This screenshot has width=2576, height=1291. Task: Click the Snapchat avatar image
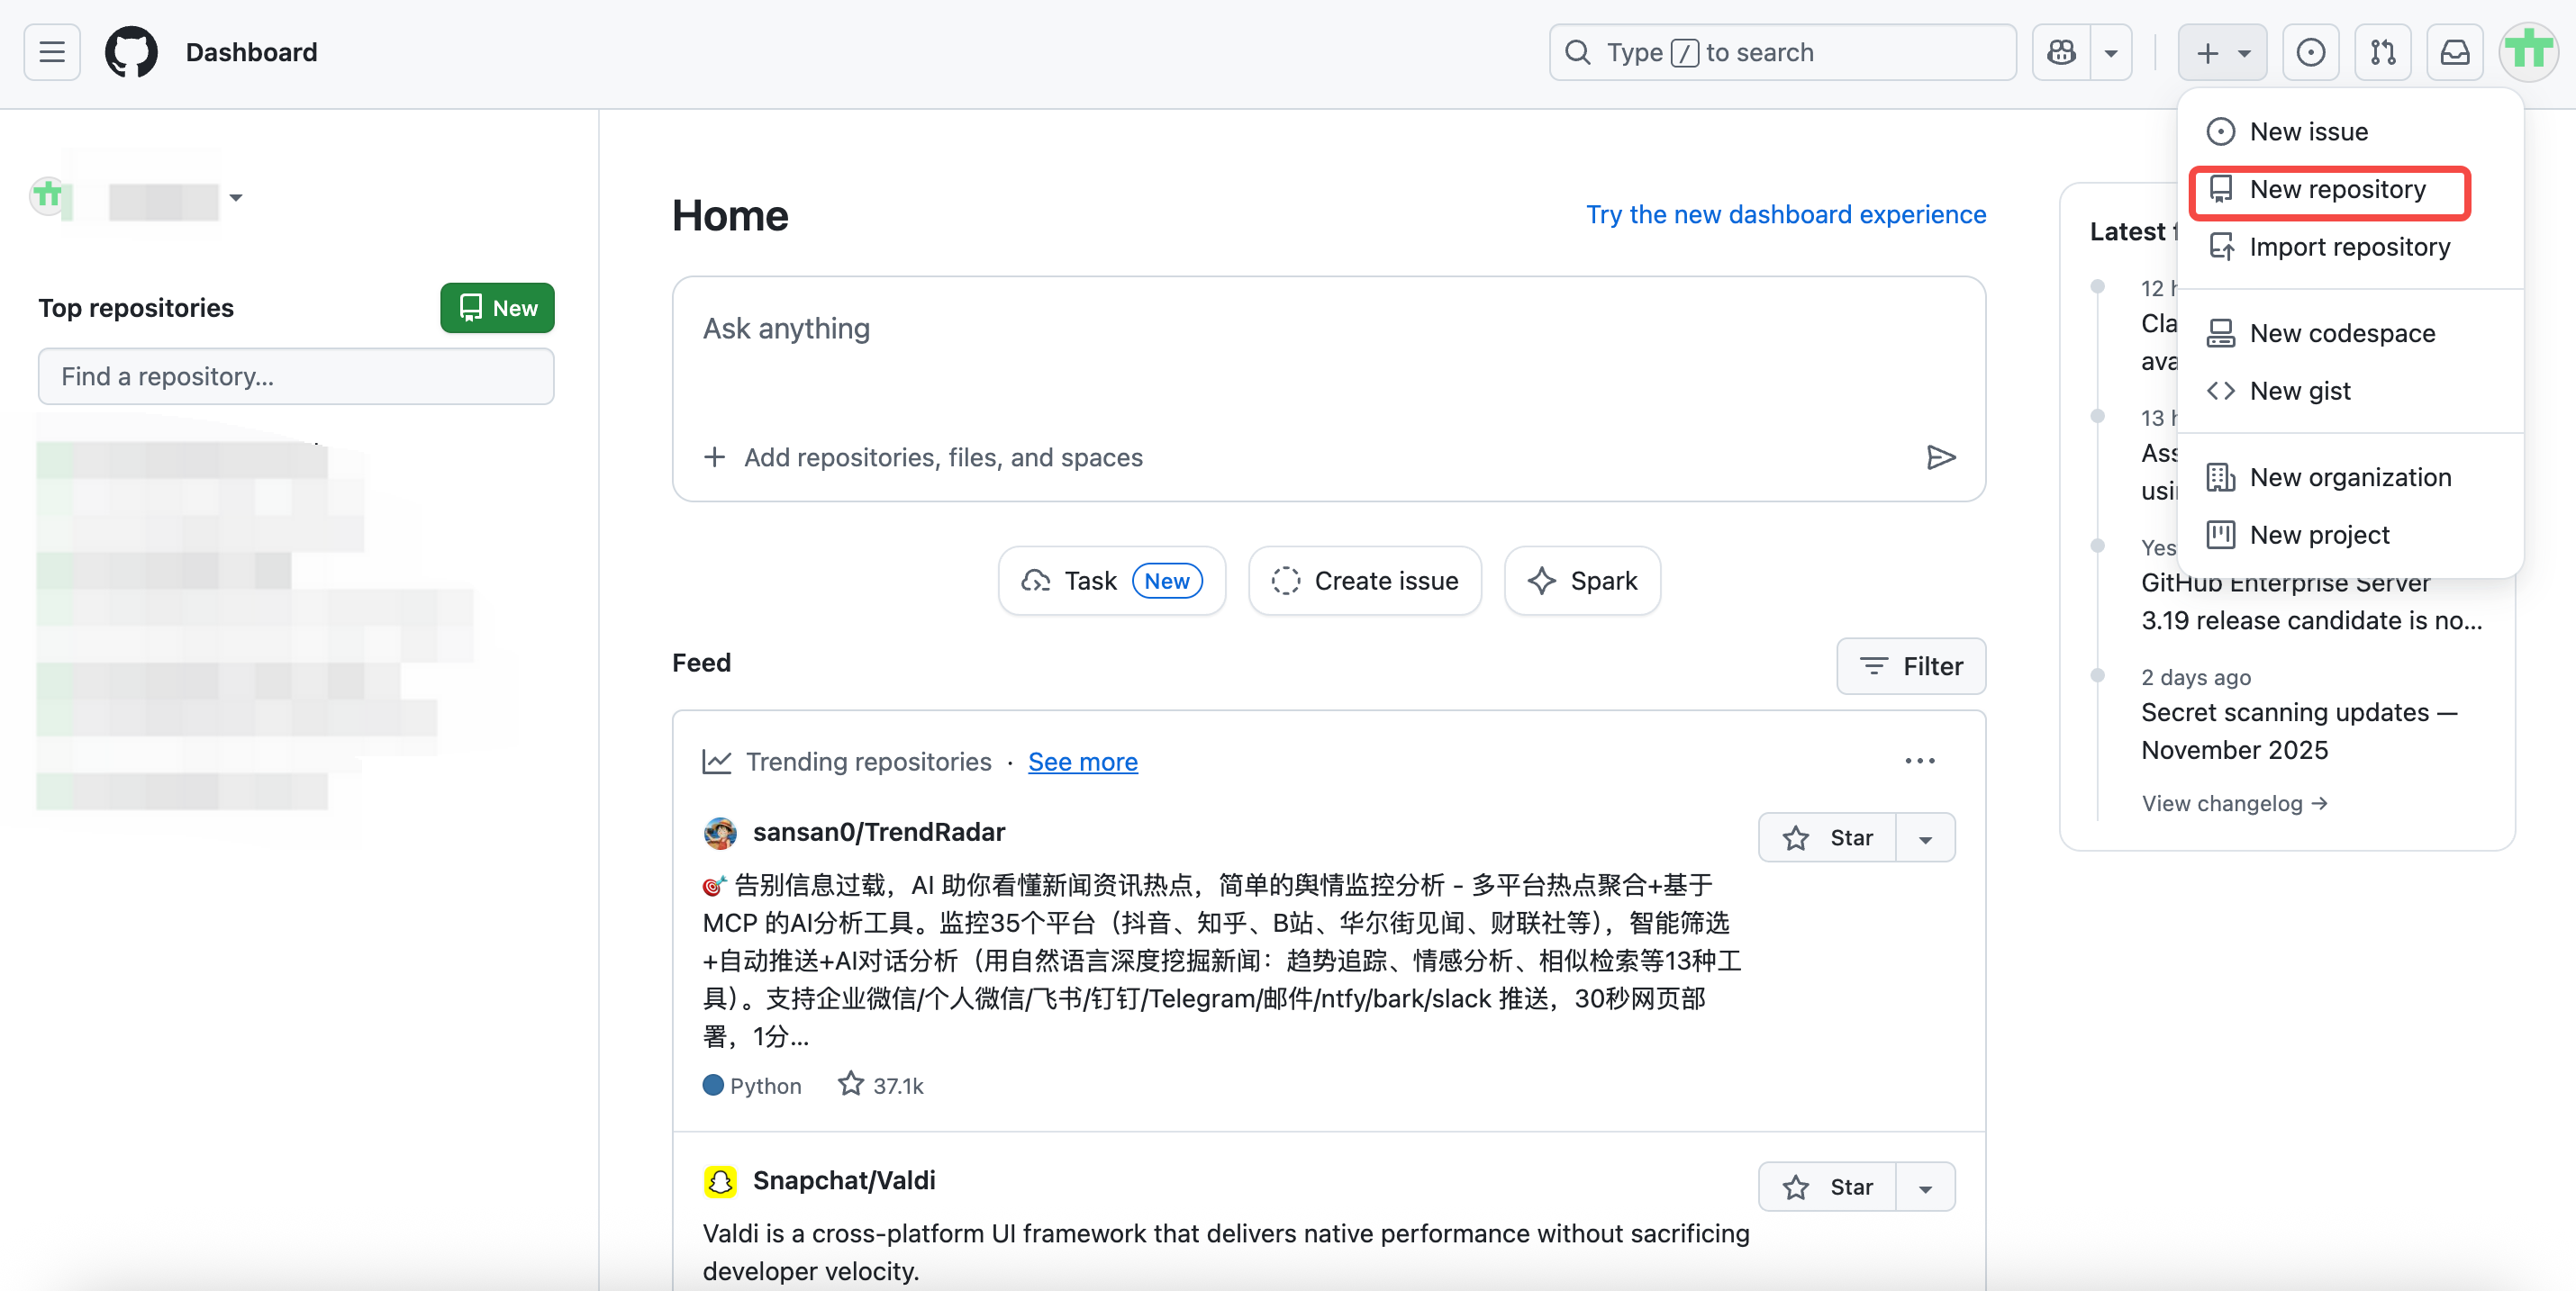[720, 1181]
